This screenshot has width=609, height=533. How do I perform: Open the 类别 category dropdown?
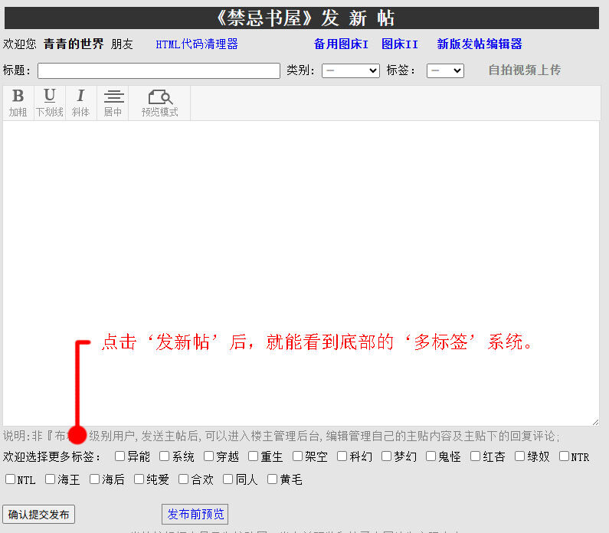(x=350, y=70)
